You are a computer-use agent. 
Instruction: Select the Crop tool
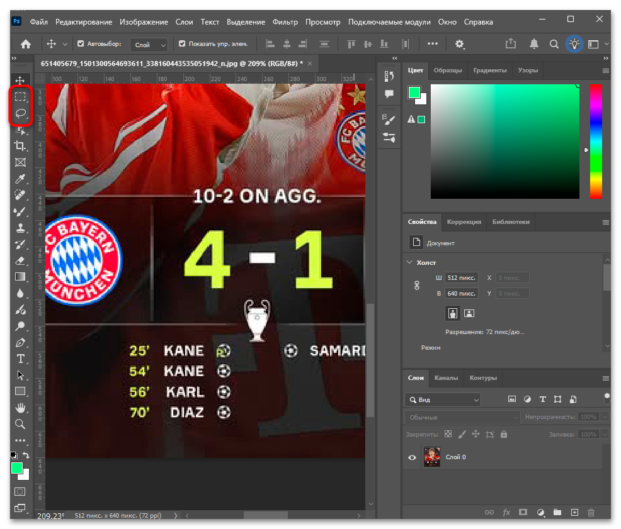click(x=20, y=145)
